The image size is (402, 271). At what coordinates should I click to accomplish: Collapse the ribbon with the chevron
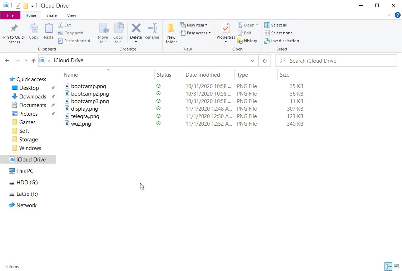(x=390, y=15)
